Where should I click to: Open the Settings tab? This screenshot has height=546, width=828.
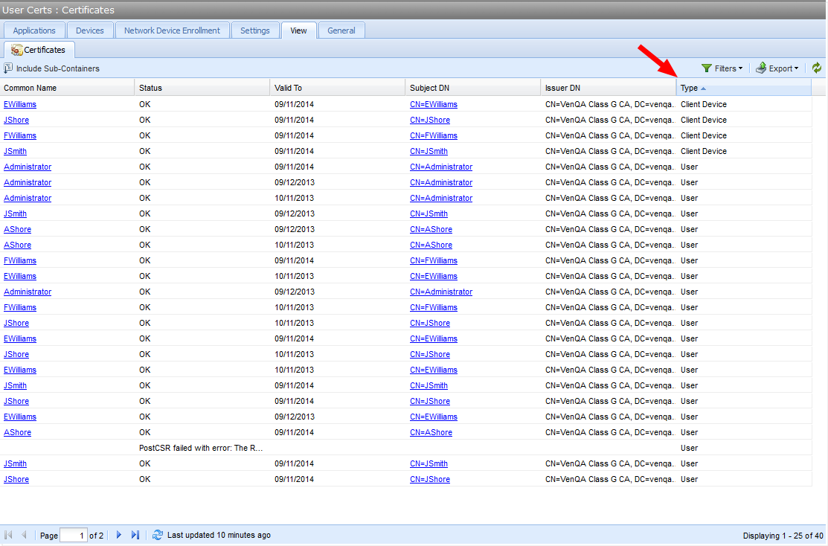click(x=255, y=30)
